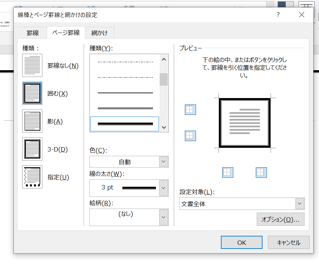Pick the 影 (shadow) border setting icon
The width and height of the screenshot is (319, 264).
click(x=32, y=121)
